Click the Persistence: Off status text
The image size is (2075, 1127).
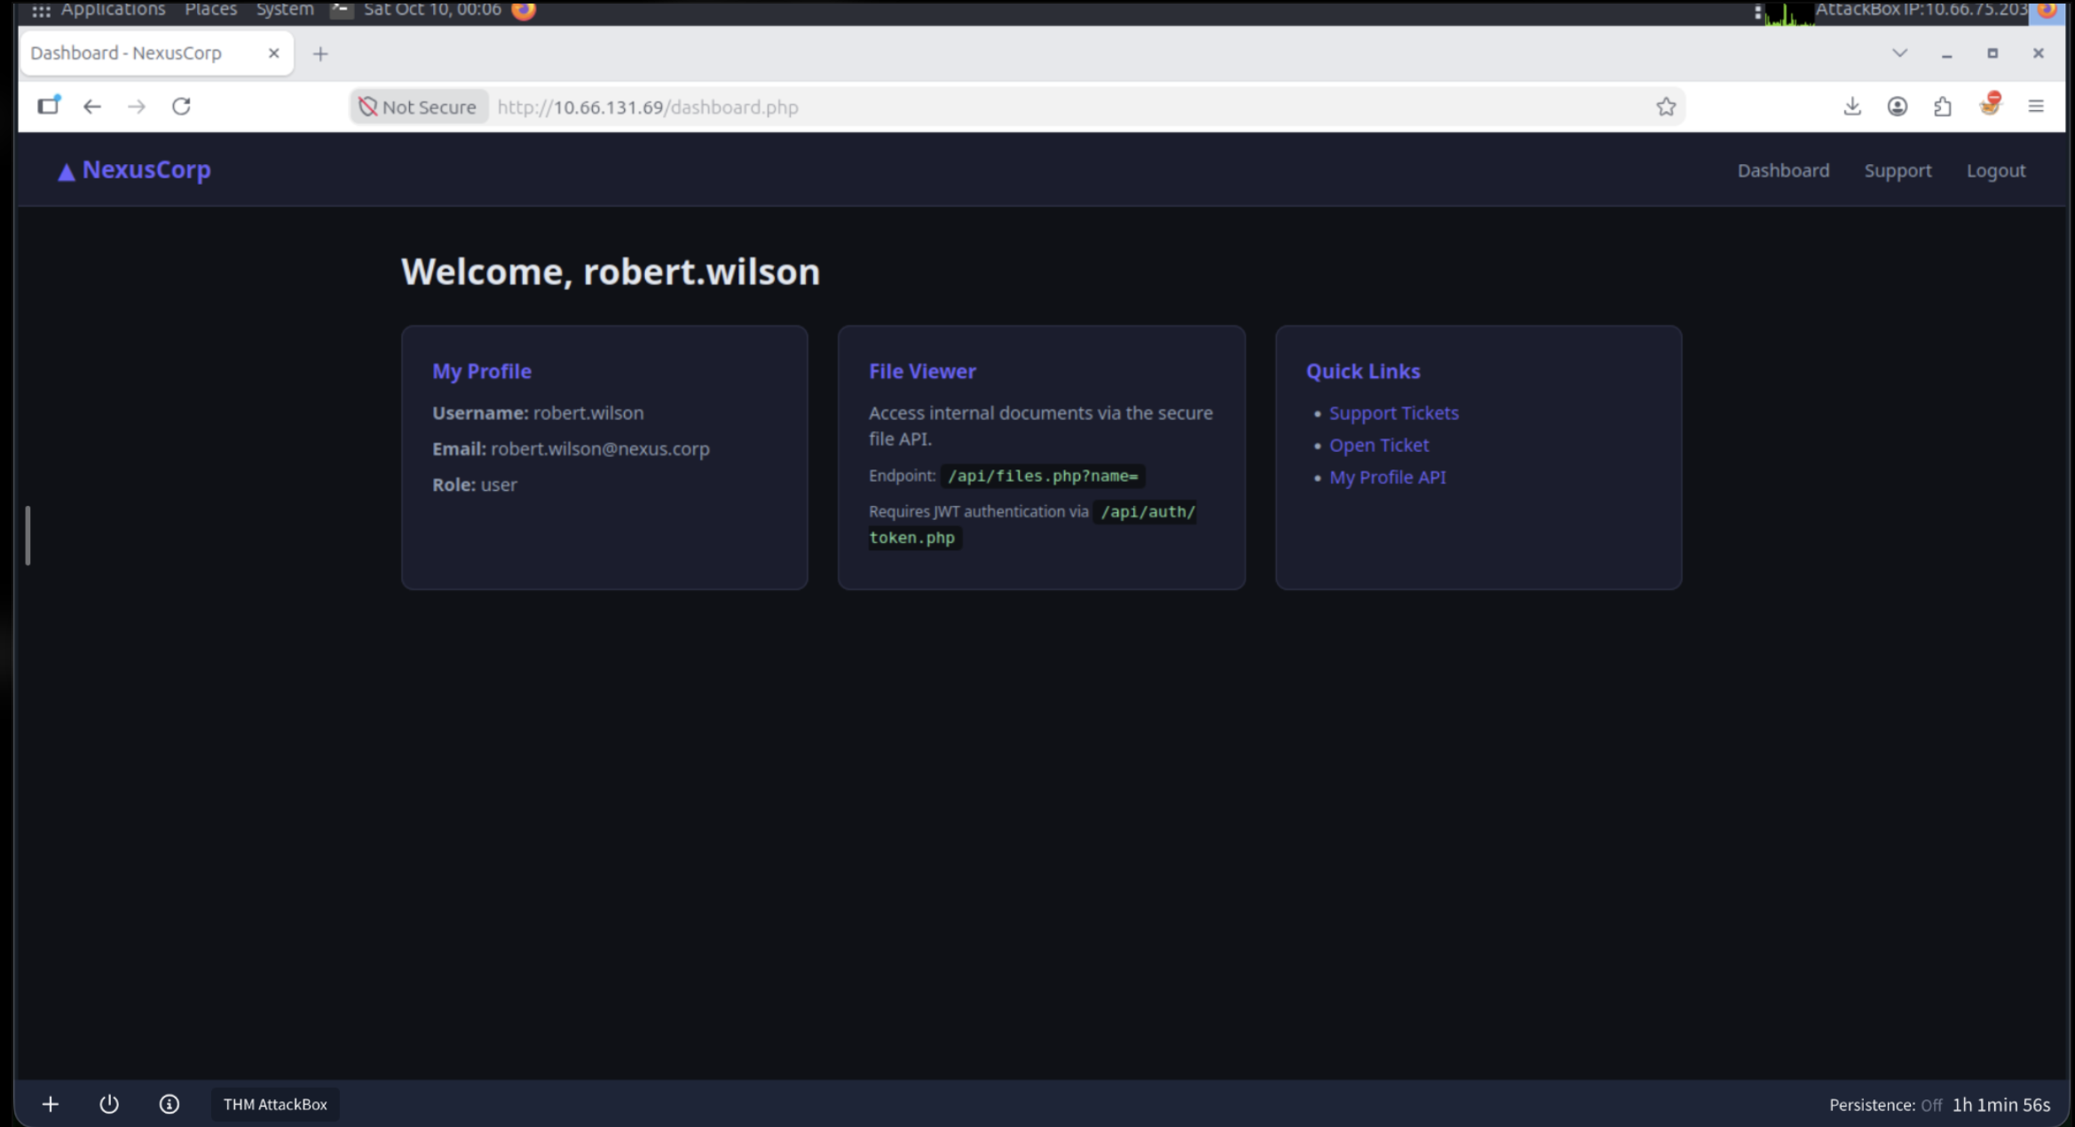tap(1885, 1105)
